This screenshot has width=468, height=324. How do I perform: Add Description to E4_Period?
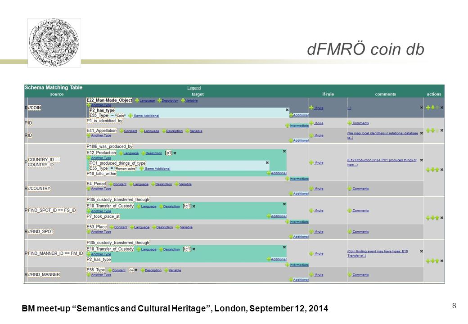(x=161, y=184)
